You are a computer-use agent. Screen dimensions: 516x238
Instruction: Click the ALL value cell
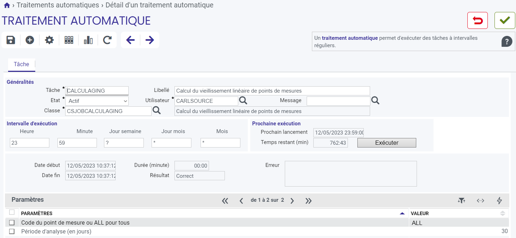pyautogui.click(x=459, y=223)
